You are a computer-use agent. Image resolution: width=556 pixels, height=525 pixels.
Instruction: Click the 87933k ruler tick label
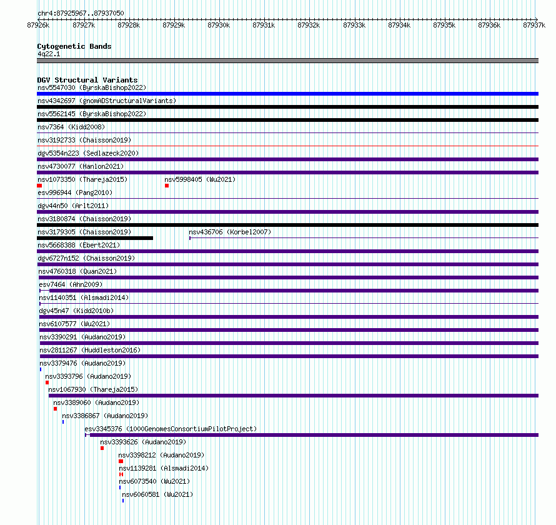point(354,25)
